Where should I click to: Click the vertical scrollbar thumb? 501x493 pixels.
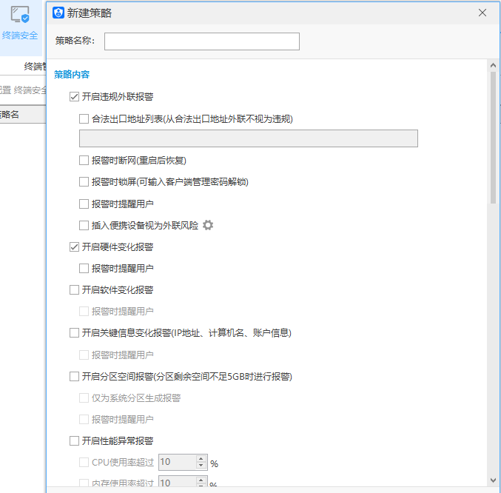pyautogui.click(x=494, y=138)
